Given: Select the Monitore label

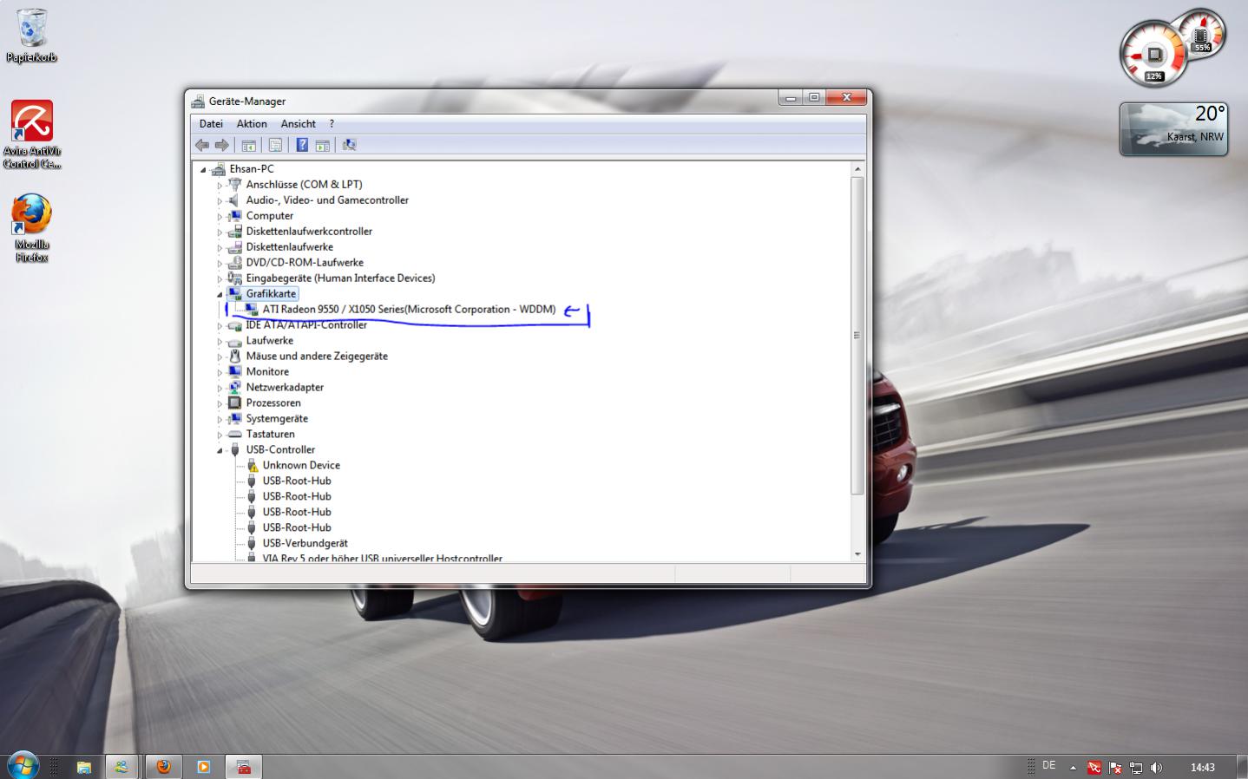Looking at the screenshot, I should coord(267,372).
